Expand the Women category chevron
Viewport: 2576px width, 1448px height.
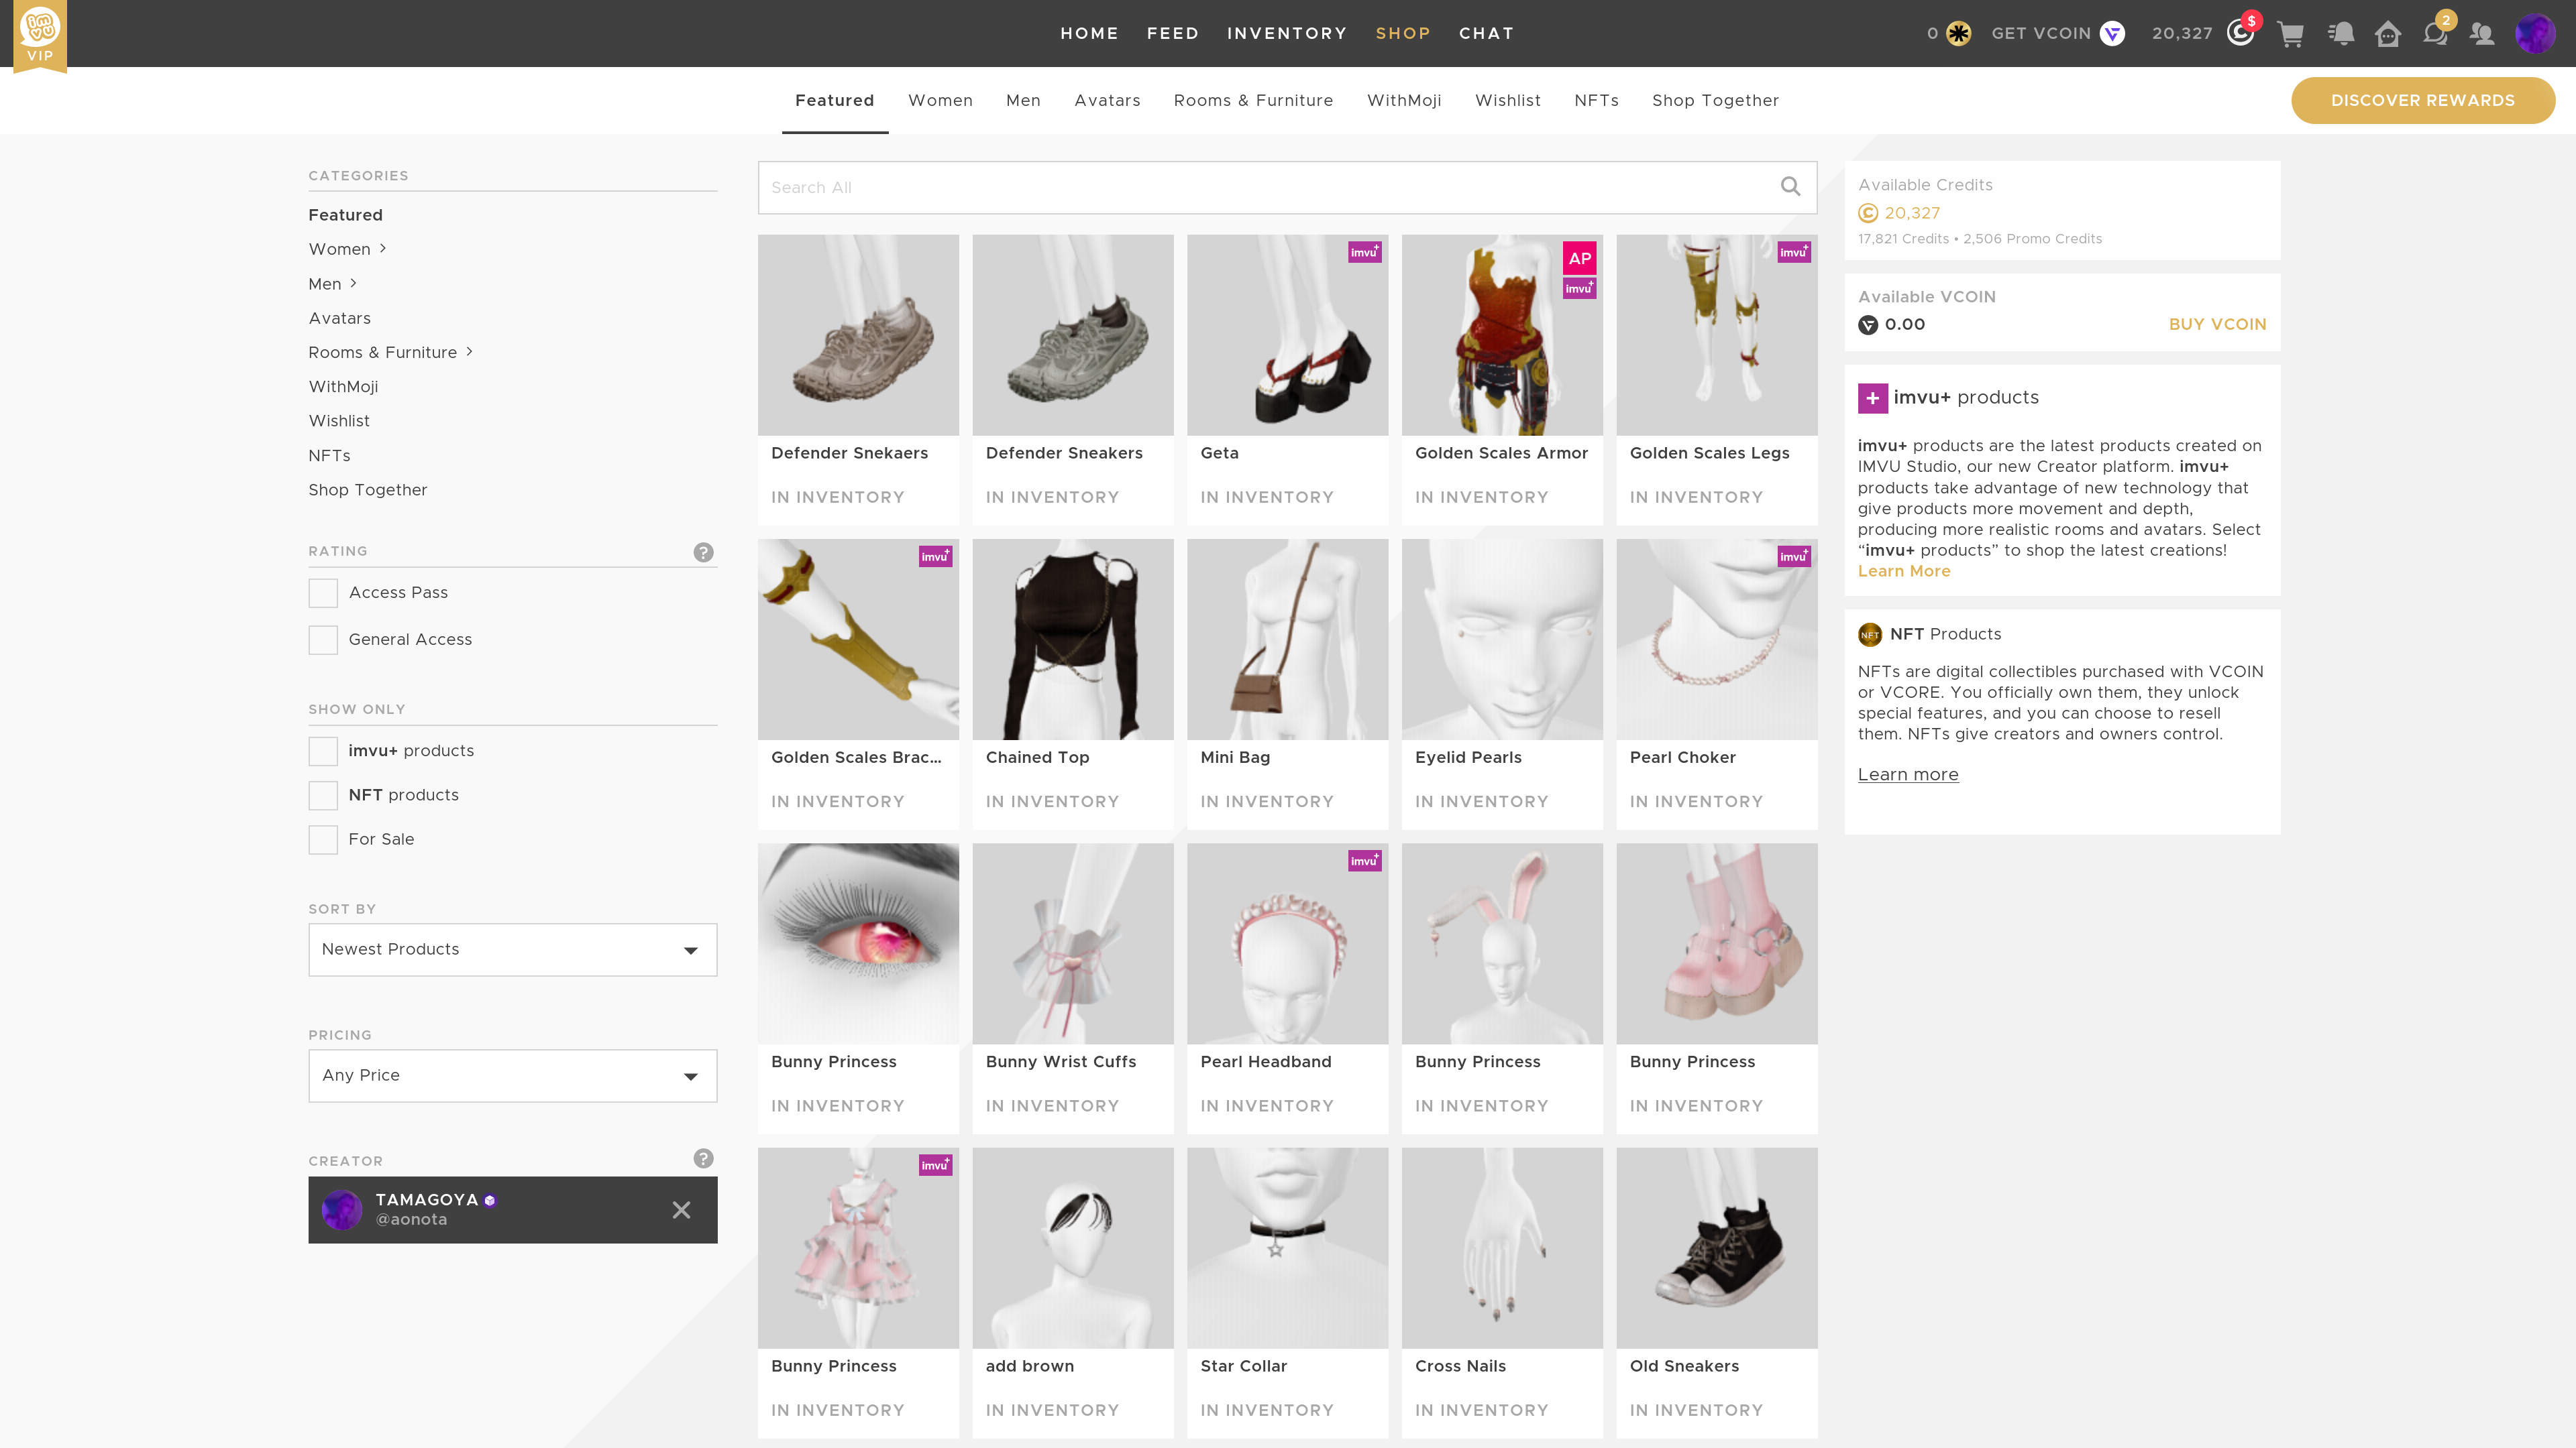point(383,249)
